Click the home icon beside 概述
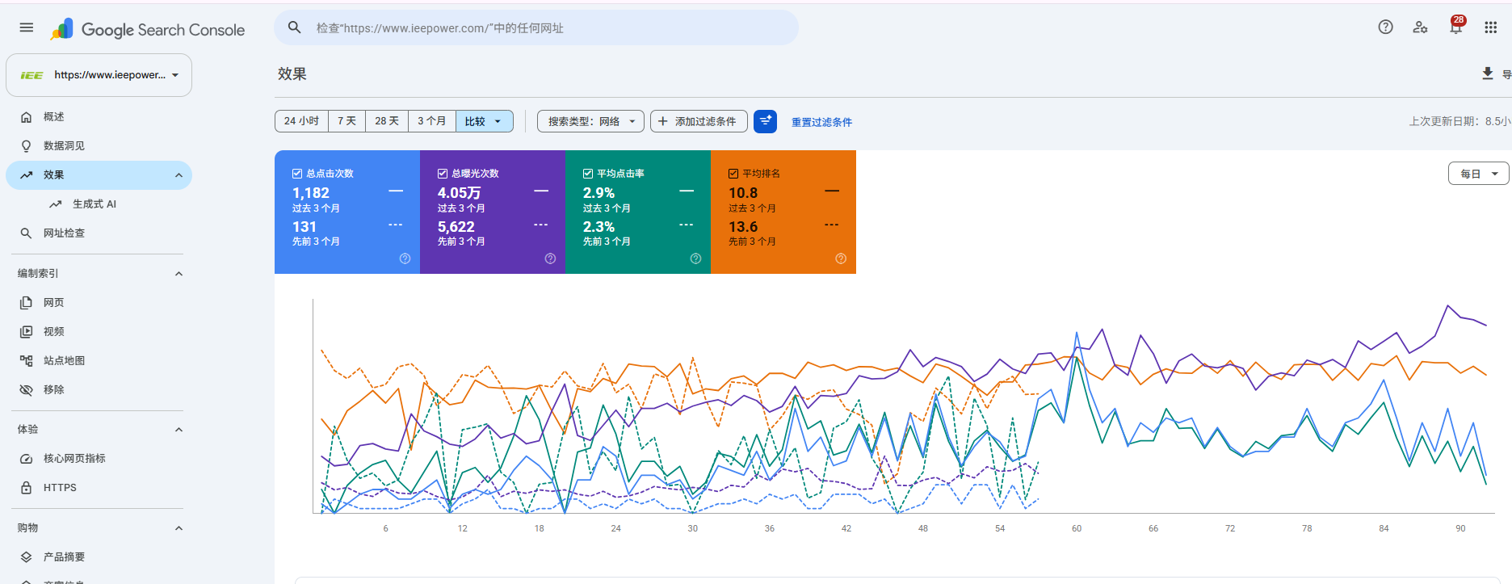Viewport: 1512px width, 584px height. point(27,117)
